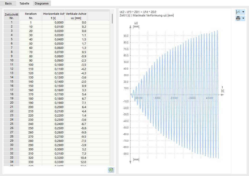
Task: Click the printer icon
Action: coord(238,18)
